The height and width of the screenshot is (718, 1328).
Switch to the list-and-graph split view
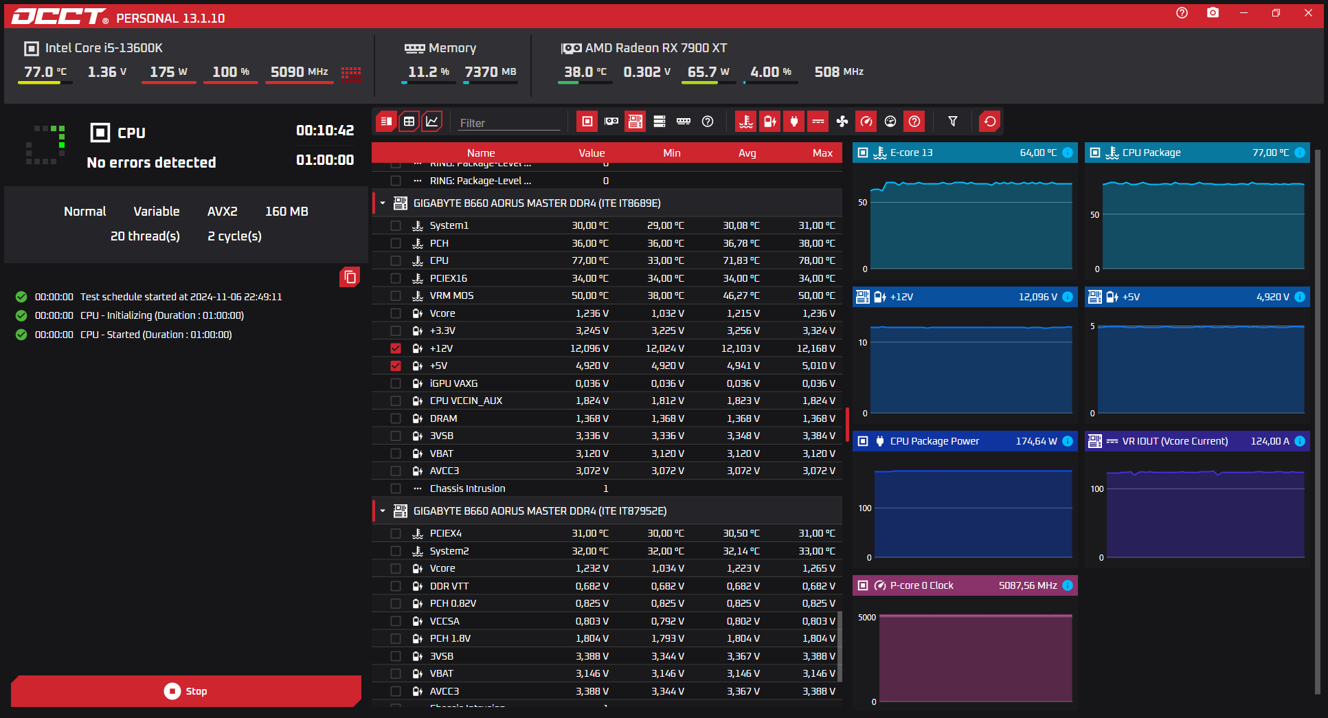(x=387, y=122)
